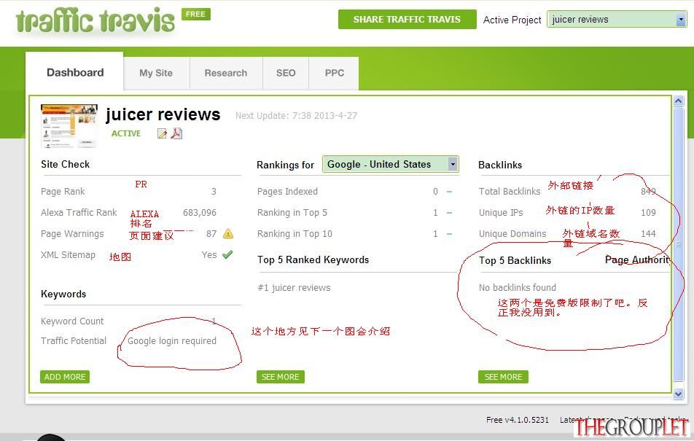Click the Unique Domains value 144
This screenshot has height=441, width=694.
click(648, 234)
